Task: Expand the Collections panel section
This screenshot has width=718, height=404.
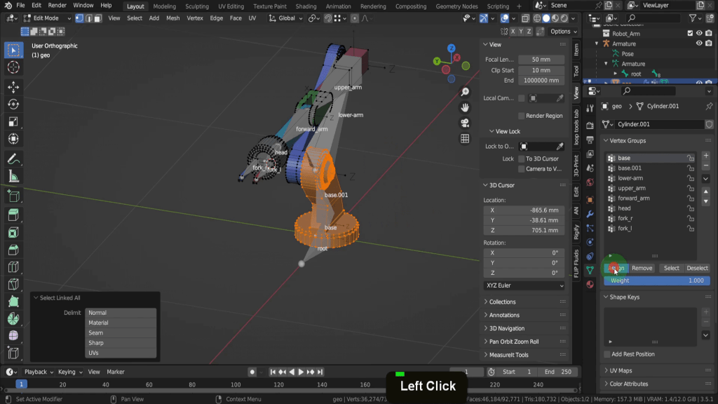Action: (x=502, y=302)
